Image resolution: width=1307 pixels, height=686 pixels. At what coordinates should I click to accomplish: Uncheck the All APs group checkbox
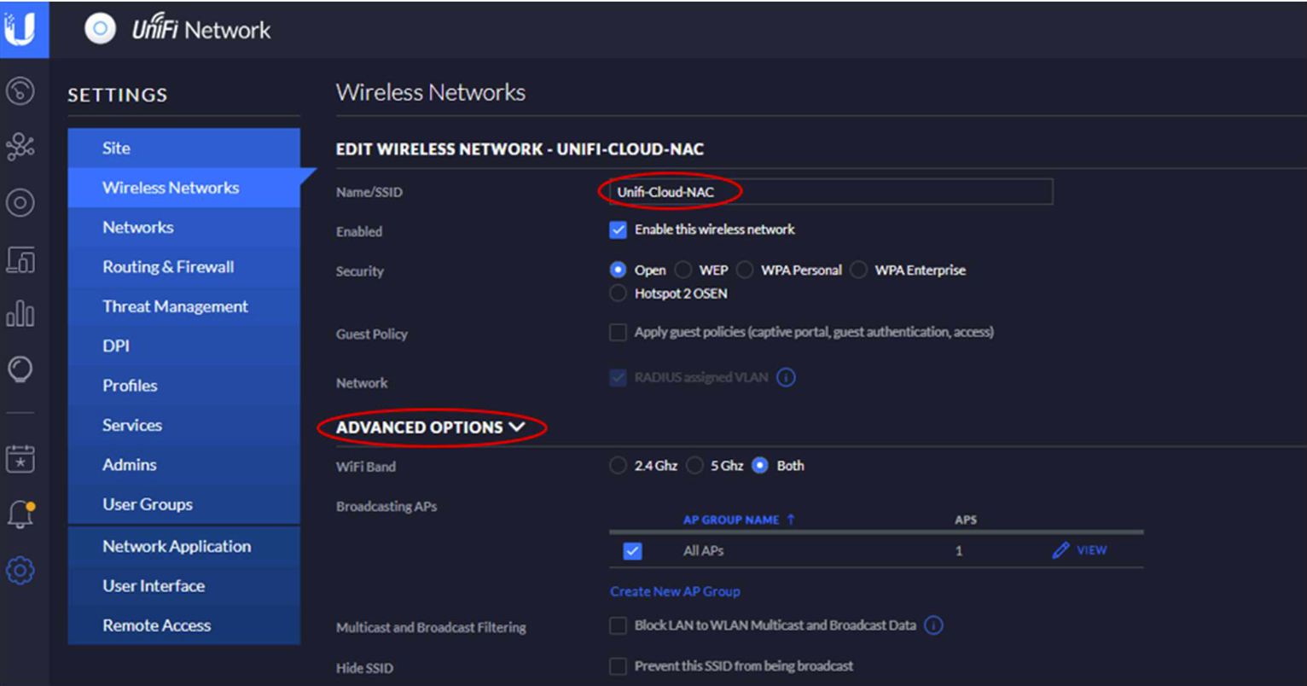(x=632, y=551)
